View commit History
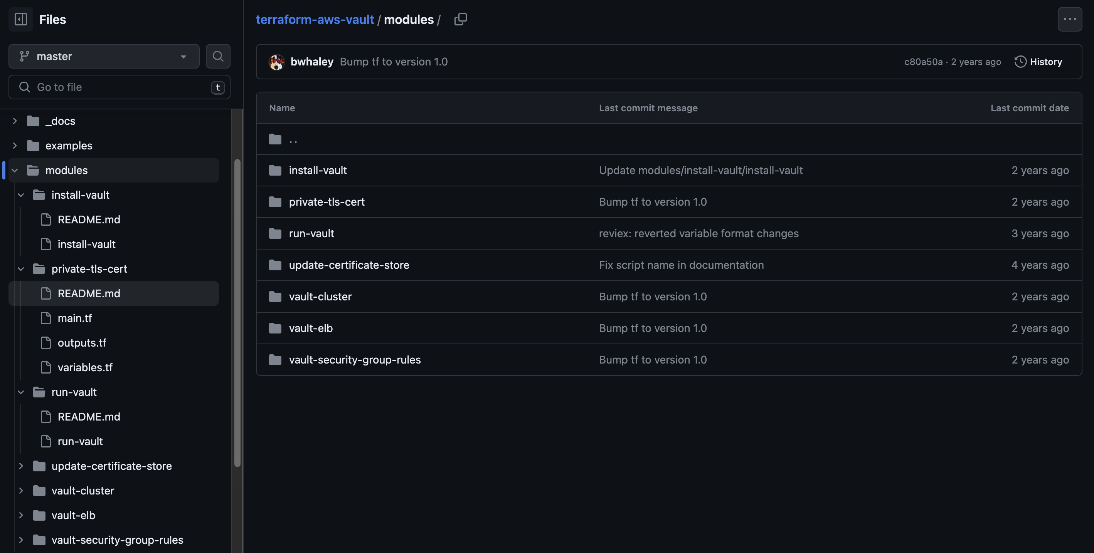Image resolution: width=1094 pixels, height=553 pixels. (x=1038, y=62)
